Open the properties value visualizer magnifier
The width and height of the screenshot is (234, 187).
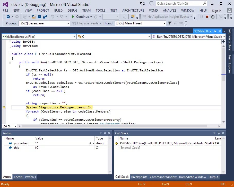click(x=90, y=143)
